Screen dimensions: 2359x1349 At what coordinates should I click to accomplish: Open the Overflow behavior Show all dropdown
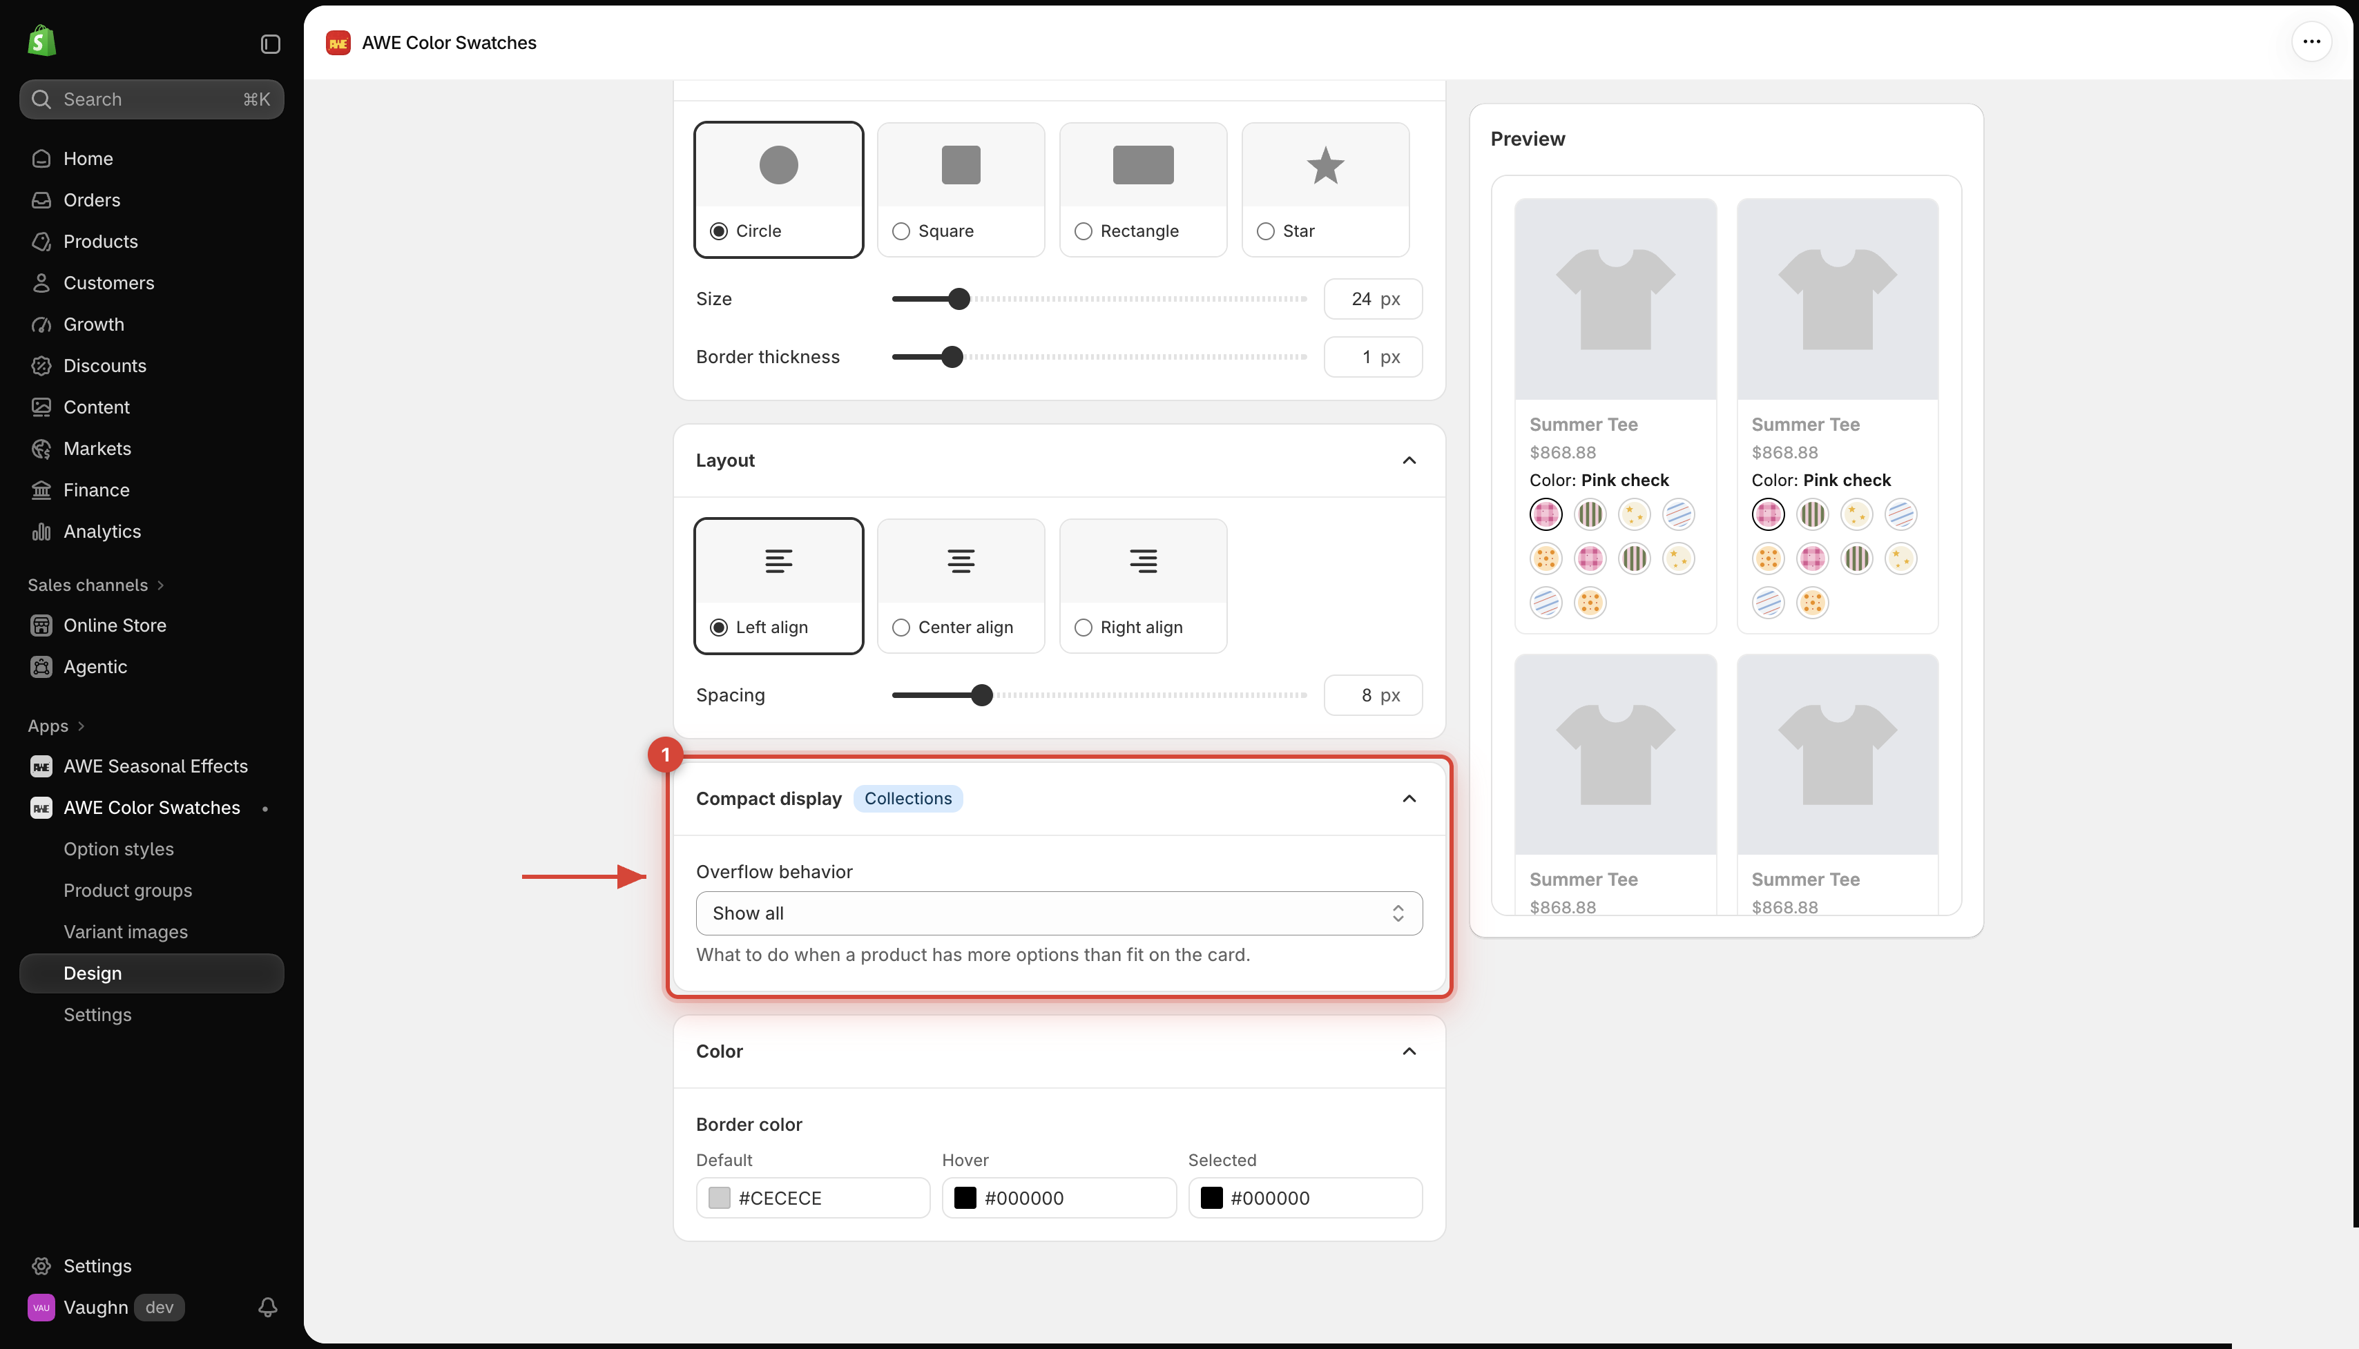pyautogui.click(x=1059, y=913)
